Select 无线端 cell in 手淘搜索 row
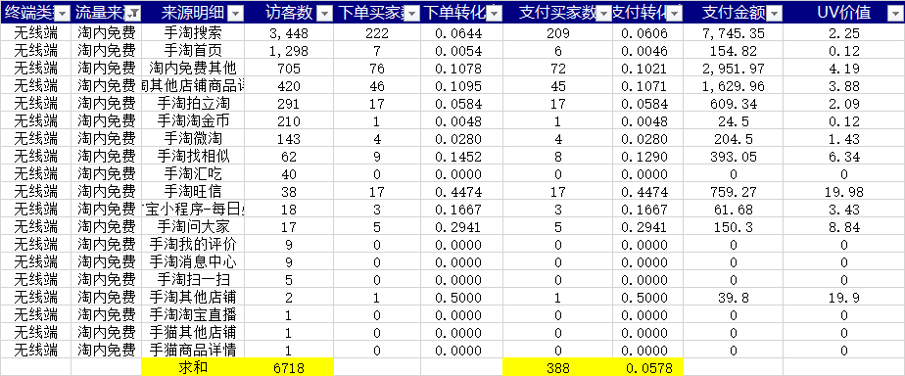This screenshot has height=376, width=905. 36,33
